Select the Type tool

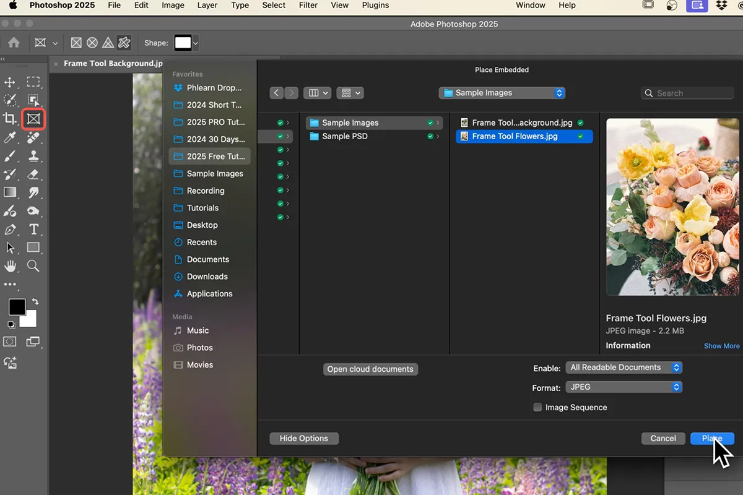point(34,229)
